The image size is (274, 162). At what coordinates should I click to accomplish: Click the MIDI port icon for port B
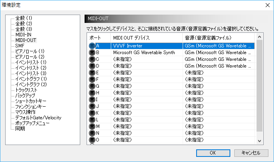[92, 53]
